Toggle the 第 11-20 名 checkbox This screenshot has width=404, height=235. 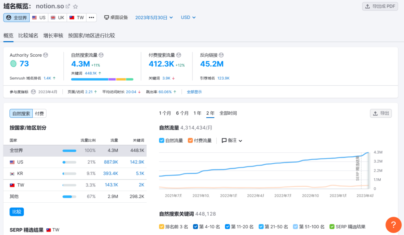click(x=227, y=226)
